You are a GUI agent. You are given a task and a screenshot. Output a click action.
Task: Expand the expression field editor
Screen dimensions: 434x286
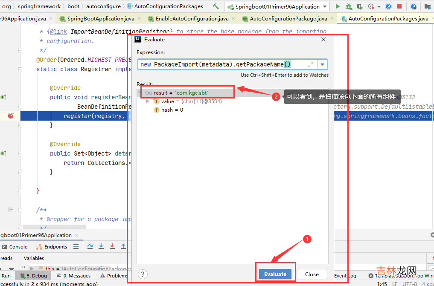tap(310, 64)
